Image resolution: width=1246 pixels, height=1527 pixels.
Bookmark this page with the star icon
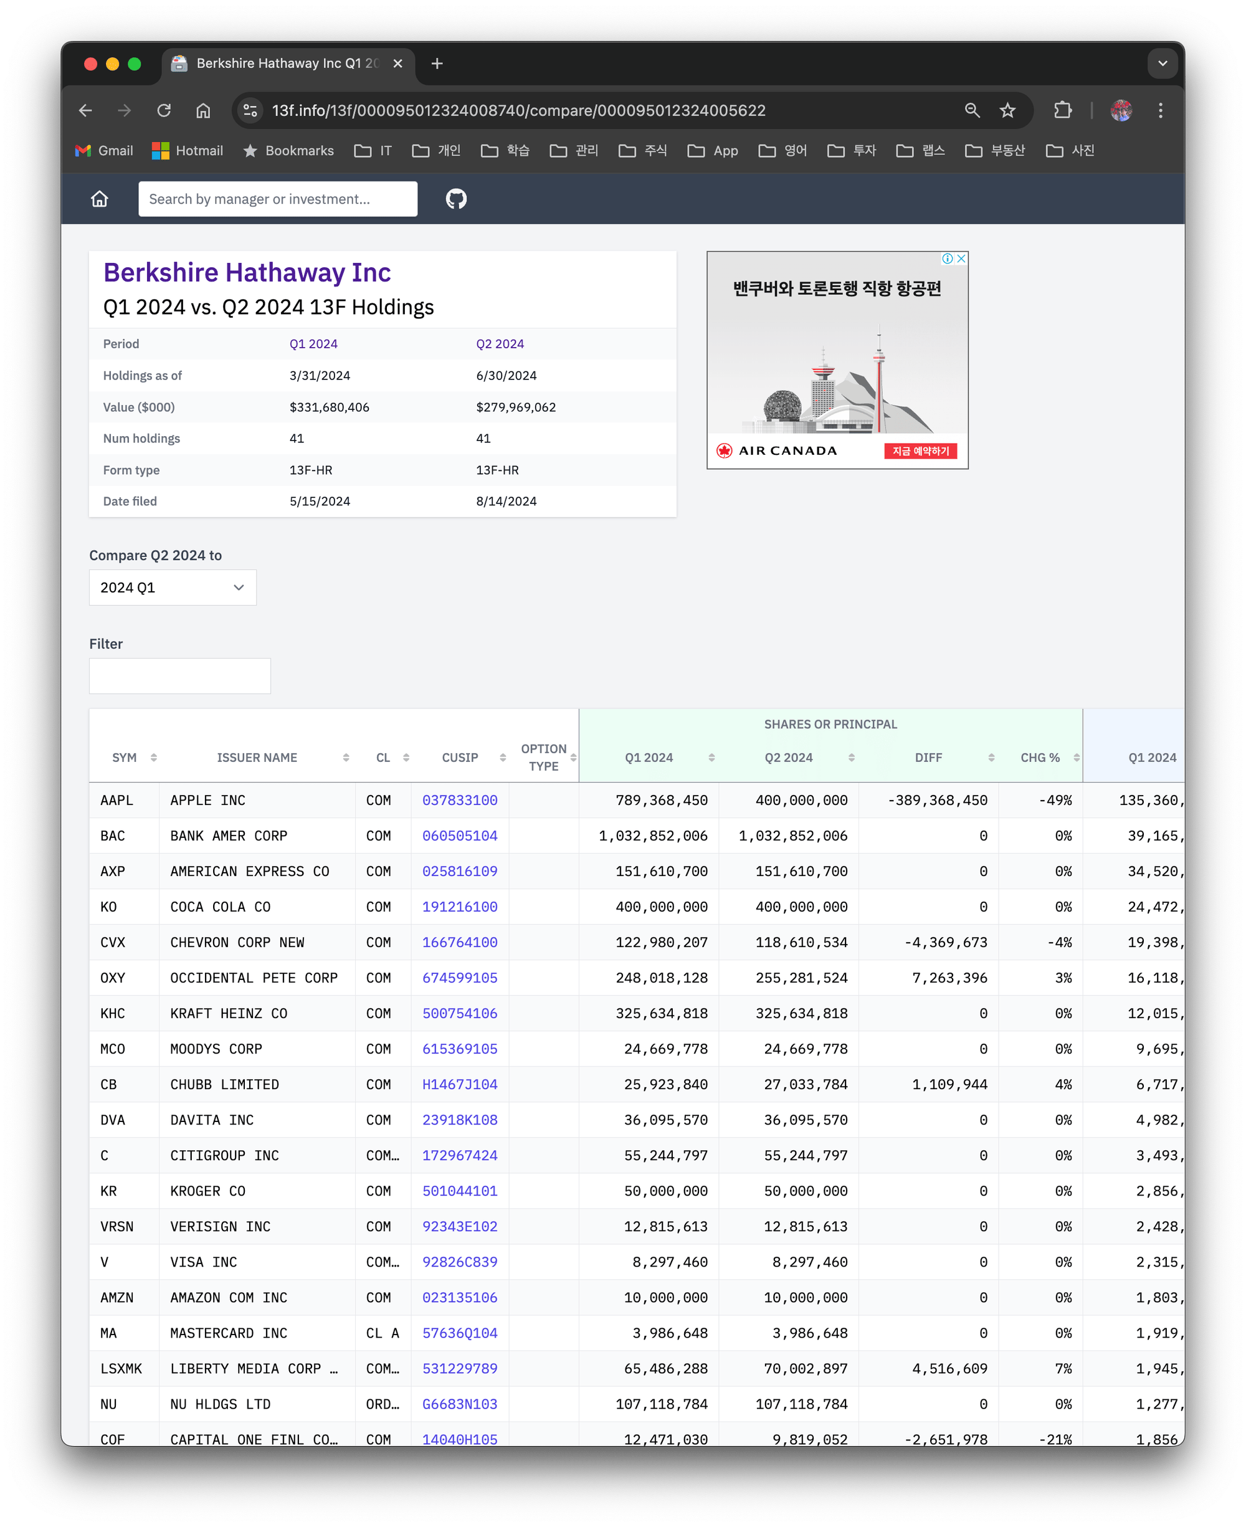coord(1008,110)
